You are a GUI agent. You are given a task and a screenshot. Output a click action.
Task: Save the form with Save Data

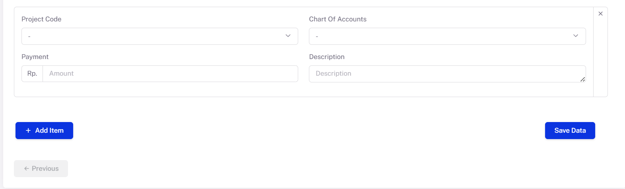point(570,130)
